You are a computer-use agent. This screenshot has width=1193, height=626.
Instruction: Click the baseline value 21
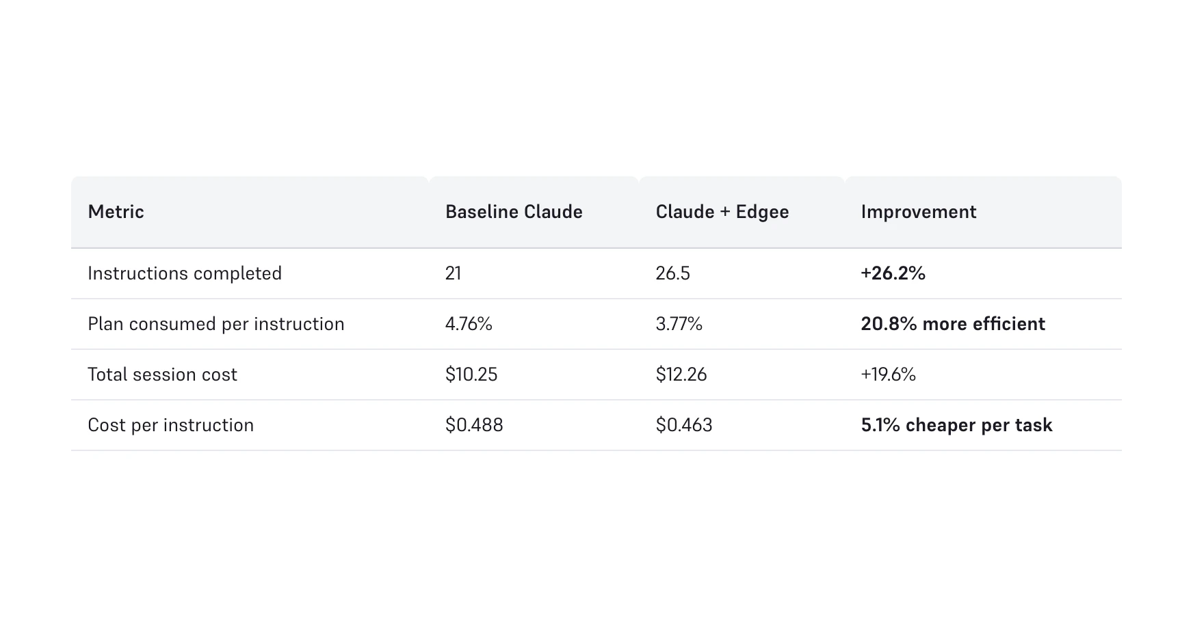click(453, 273)
